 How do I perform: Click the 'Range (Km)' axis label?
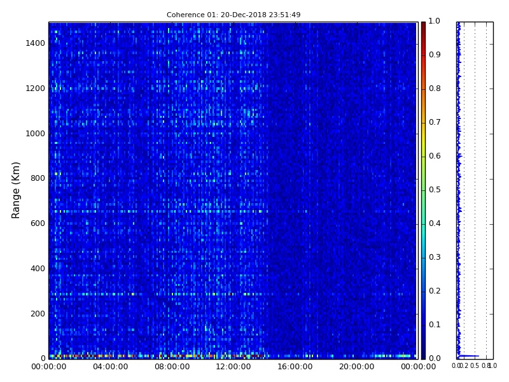coord(15,190)
